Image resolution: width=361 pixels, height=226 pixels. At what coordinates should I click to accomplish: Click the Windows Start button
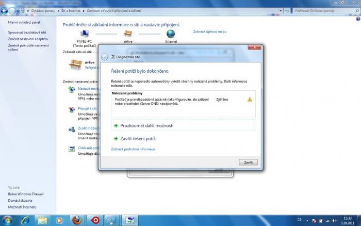(7, 220)
